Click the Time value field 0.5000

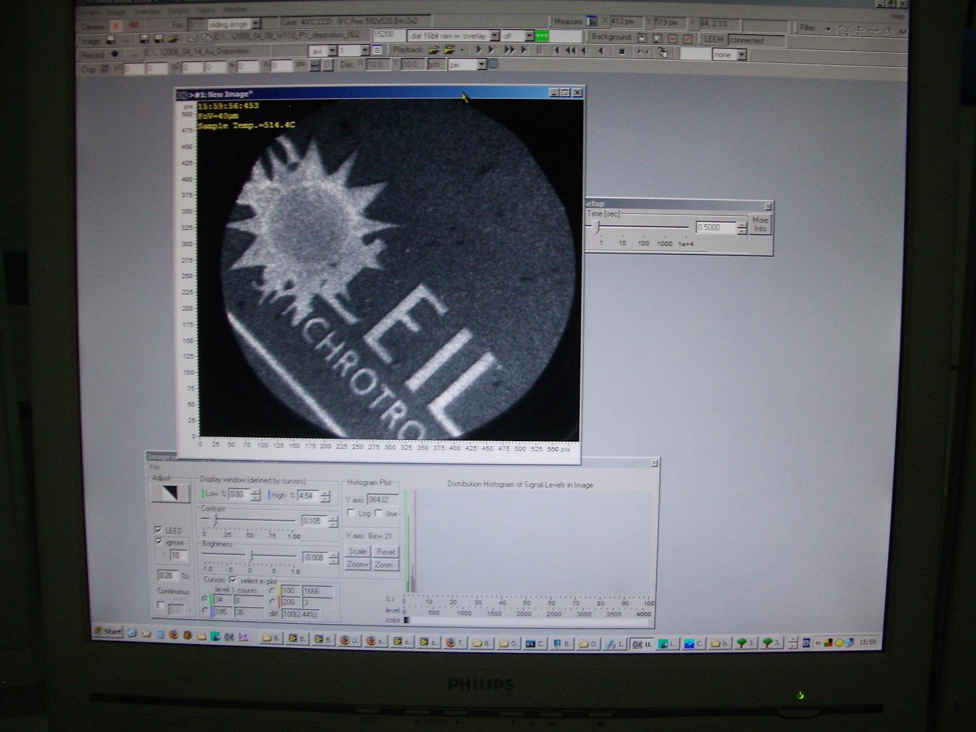716,227
